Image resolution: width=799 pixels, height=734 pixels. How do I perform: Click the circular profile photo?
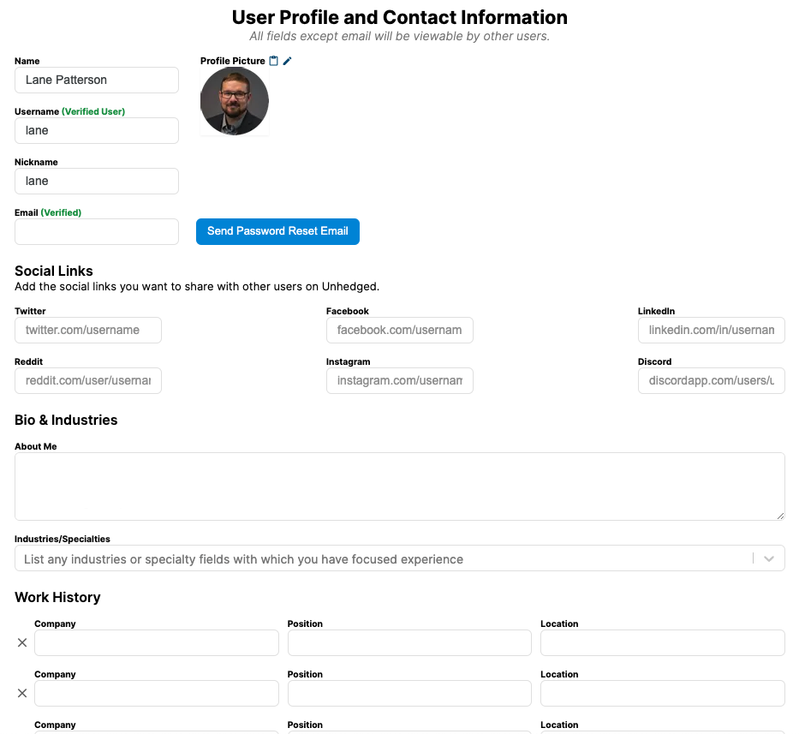coord(235,101)
